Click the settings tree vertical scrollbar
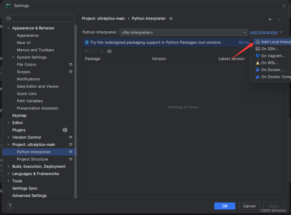 [76, 111]
